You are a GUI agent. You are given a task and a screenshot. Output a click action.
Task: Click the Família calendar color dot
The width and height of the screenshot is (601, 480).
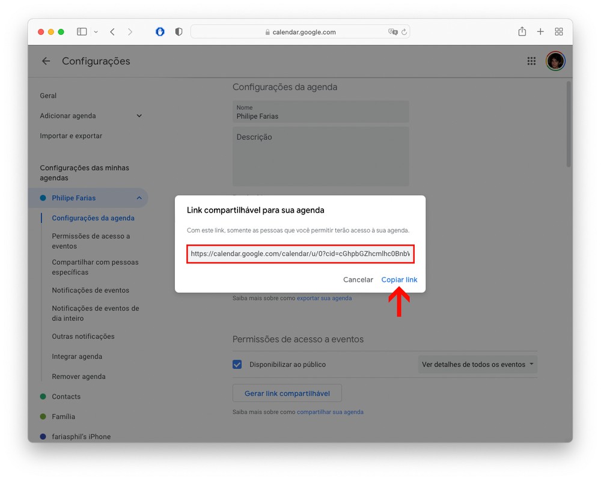tap(43, 416)
